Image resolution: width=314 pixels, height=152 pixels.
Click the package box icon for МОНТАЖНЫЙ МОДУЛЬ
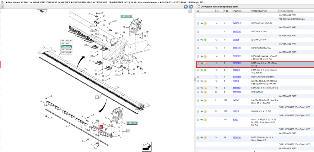[205, 23]
